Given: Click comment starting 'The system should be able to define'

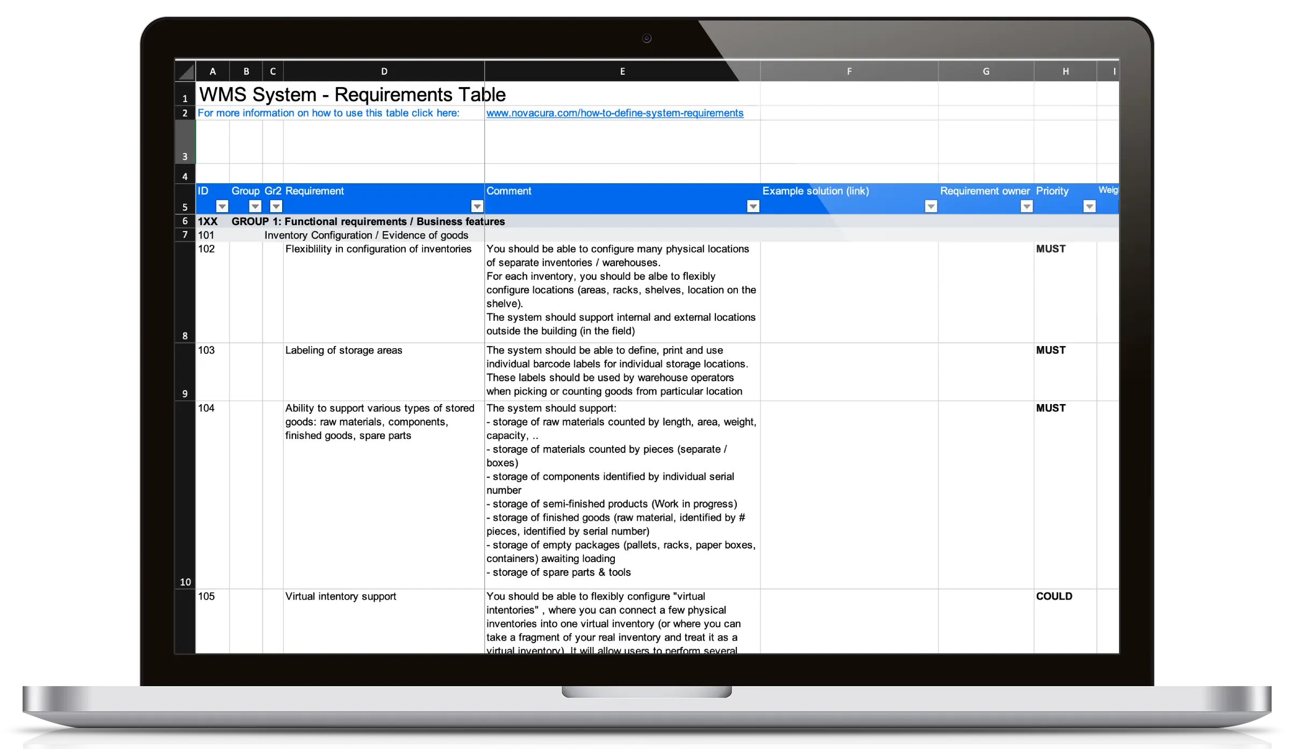Looking at the screenshot, I should pos(622,372).
